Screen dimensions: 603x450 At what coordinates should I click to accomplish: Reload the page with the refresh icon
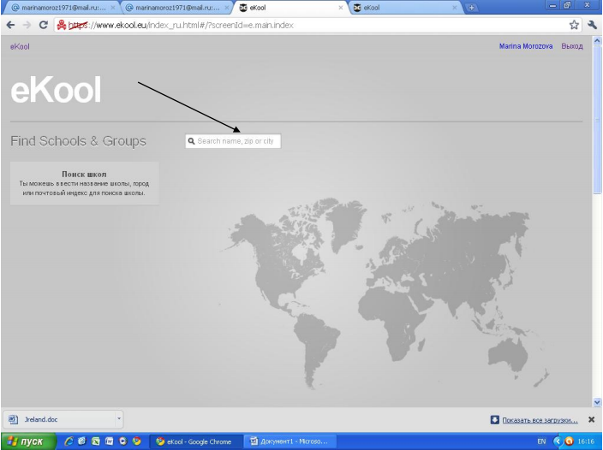tap(44, 25)
